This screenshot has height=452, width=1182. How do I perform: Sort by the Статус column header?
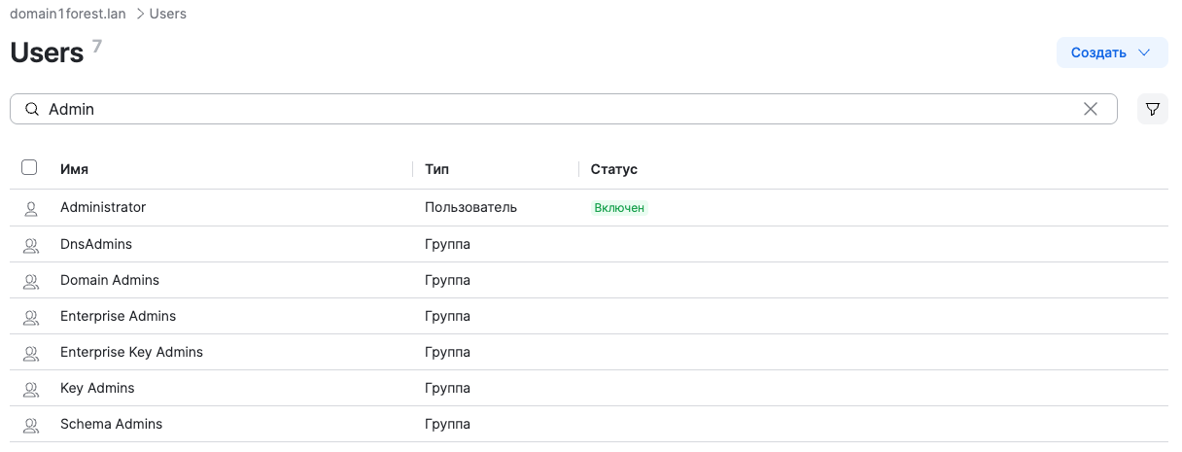pos(613,169)
